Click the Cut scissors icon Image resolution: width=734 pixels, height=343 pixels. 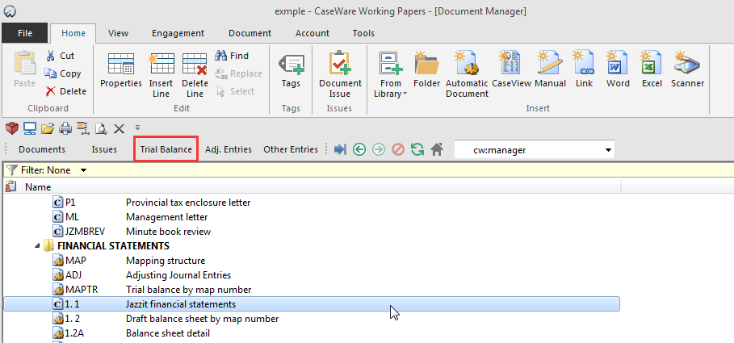[50, 56]
